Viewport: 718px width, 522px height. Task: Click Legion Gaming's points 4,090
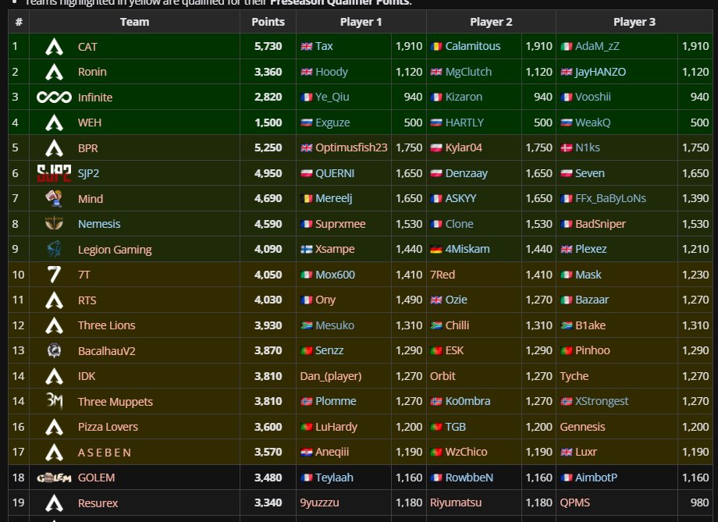tap(268, 249)
